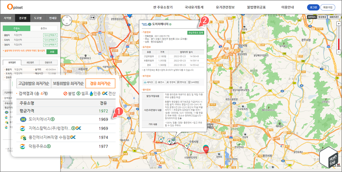The image size is (342, 172).
Task: Select the 충전소 toggle tab
Action: [44, 28]
